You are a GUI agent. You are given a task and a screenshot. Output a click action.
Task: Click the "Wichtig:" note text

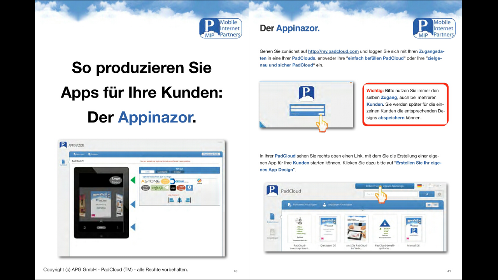point(375,90)
